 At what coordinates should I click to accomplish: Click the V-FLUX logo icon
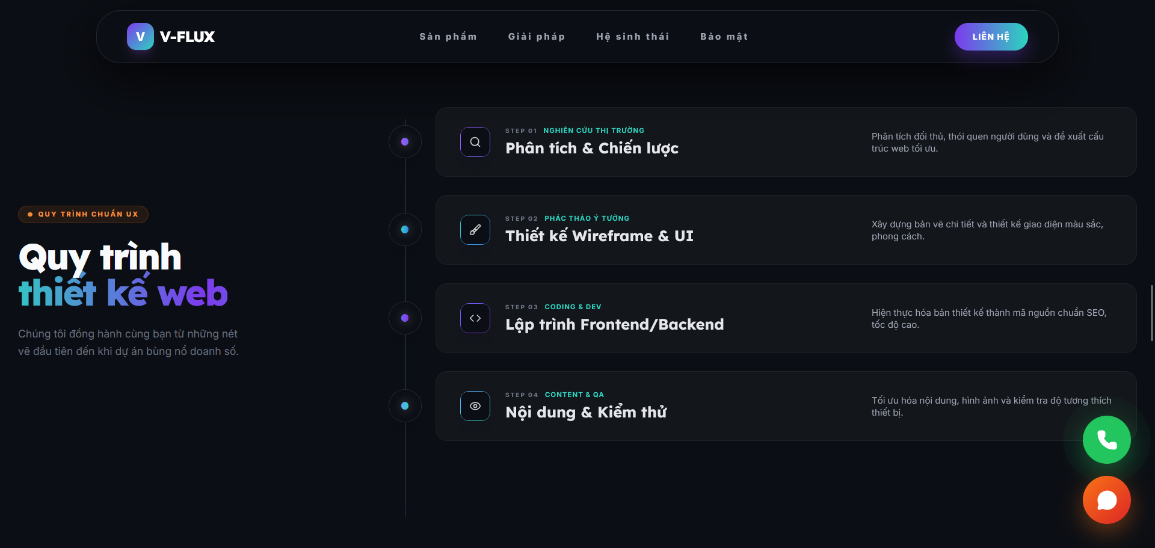[x=140, y=37]
